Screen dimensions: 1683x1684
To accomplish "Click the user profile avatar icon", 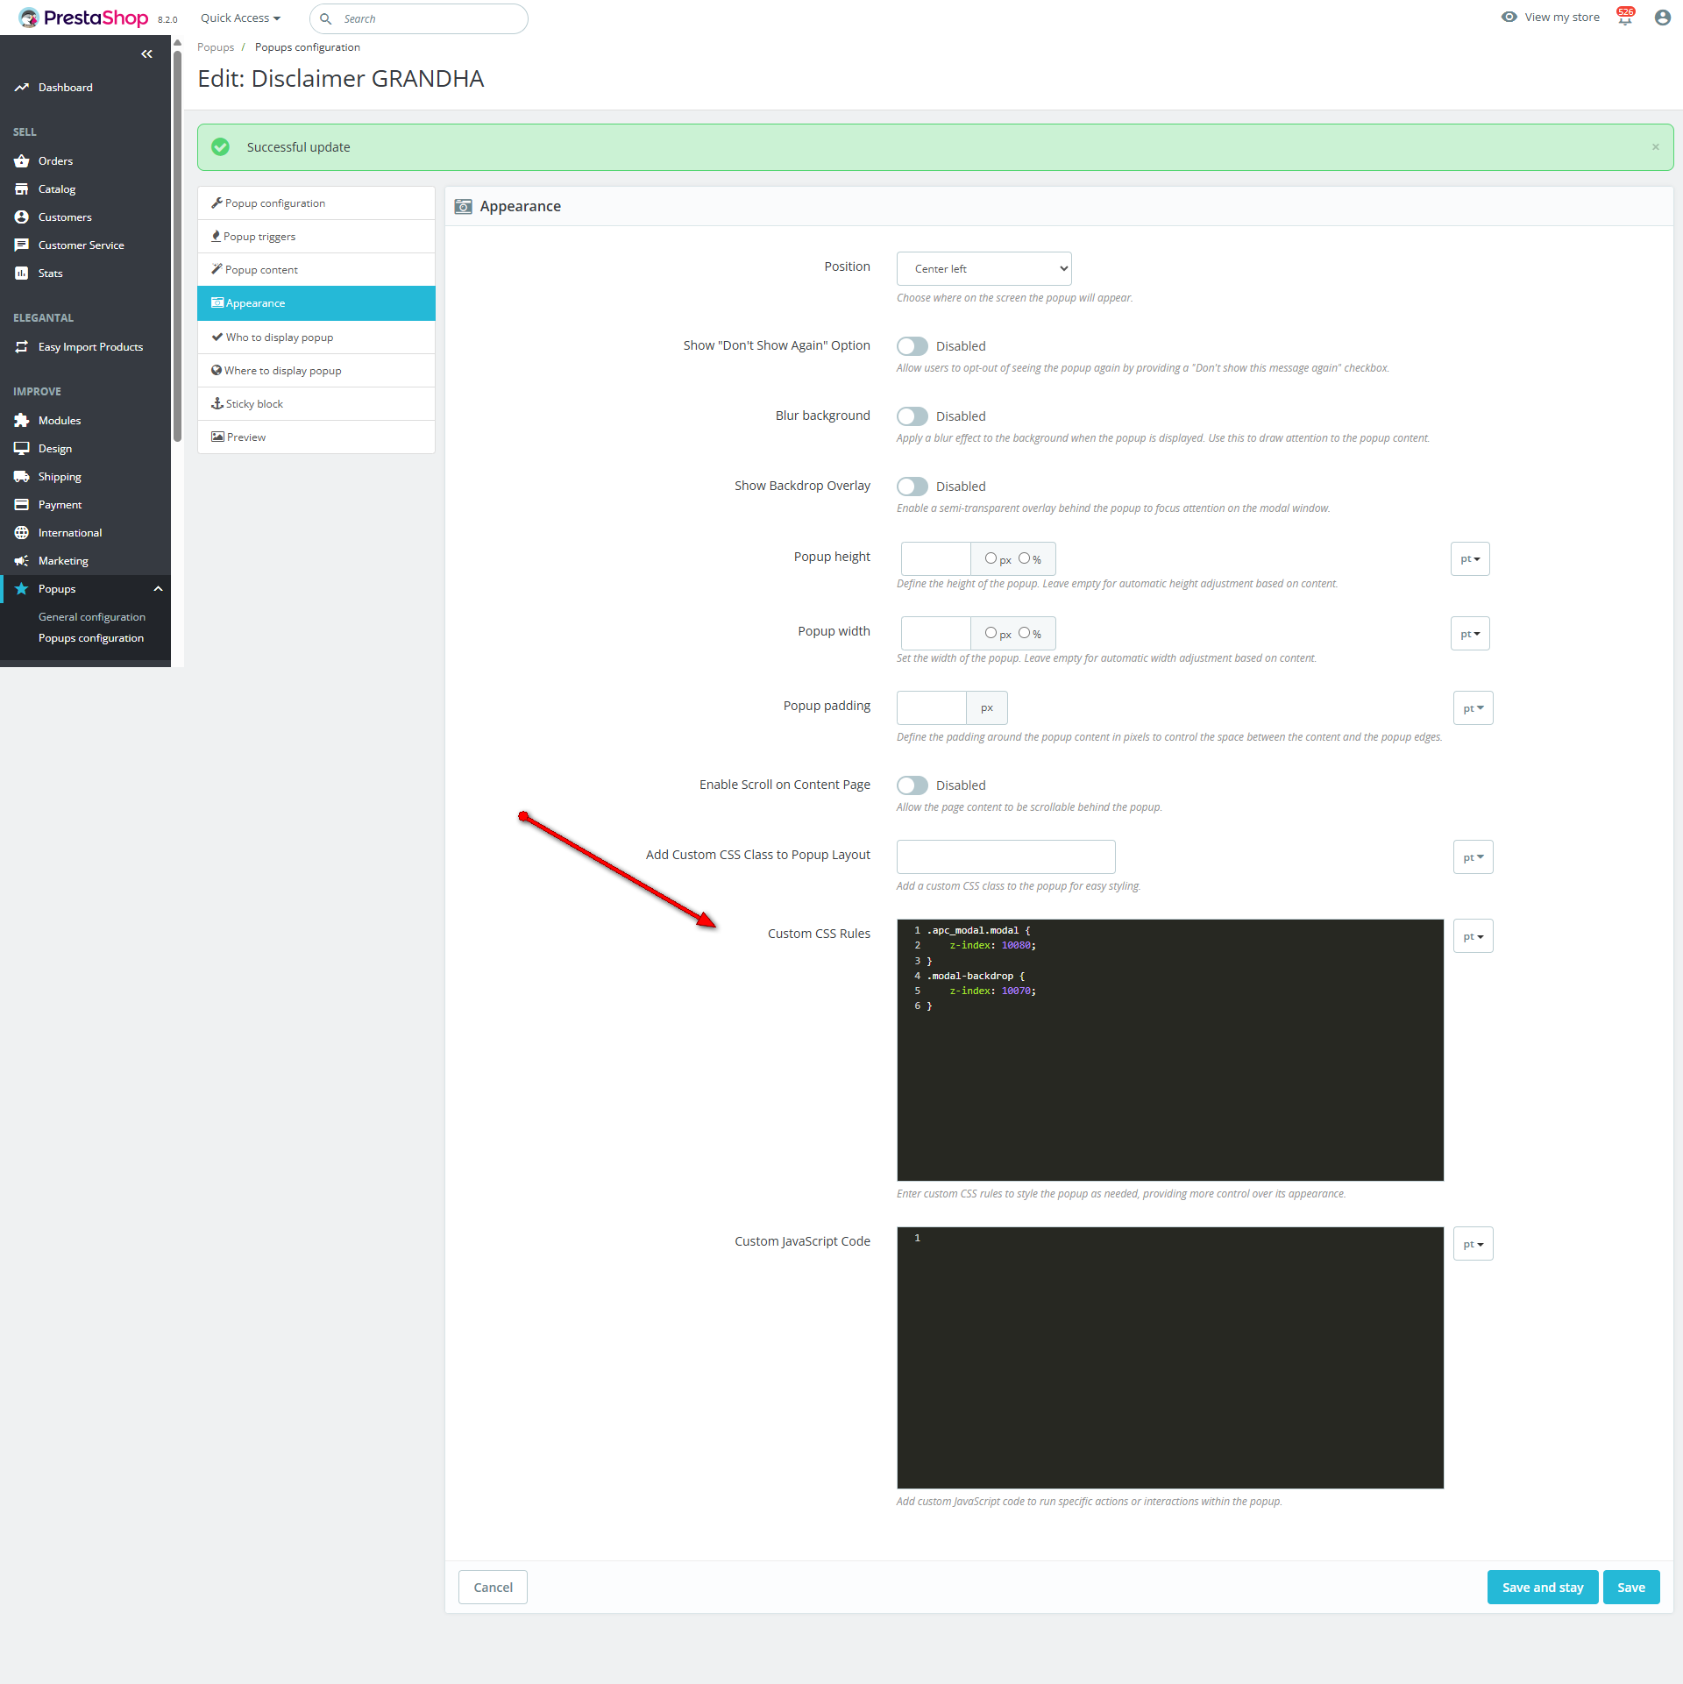I will tap(1662, 18).
